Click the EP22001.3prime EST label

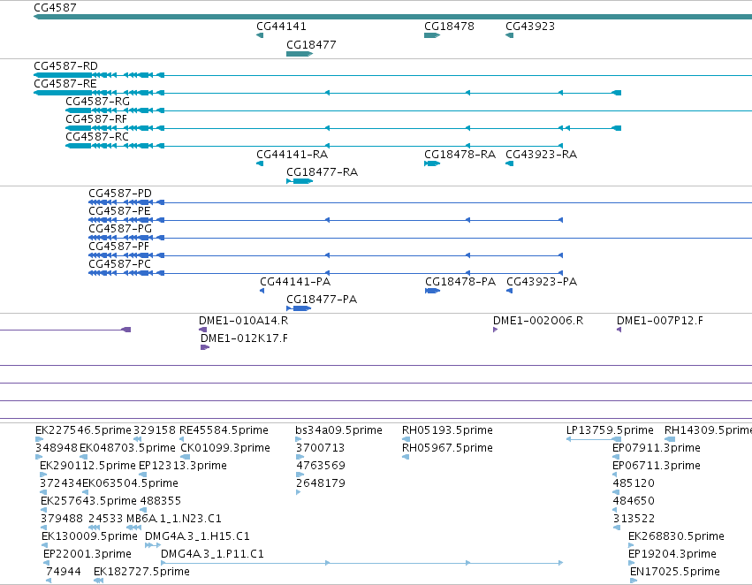[87, 554]
